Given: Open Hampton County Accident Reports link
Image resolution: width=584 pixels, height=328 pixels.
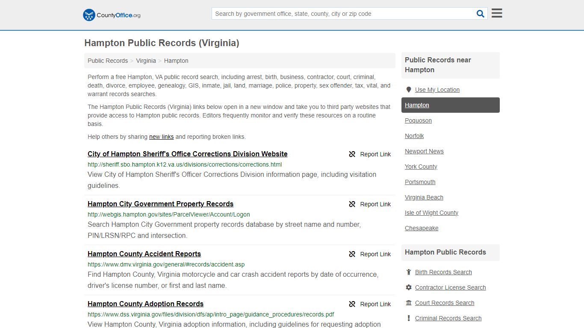Looking at the screenshot, I should (144, 254).
